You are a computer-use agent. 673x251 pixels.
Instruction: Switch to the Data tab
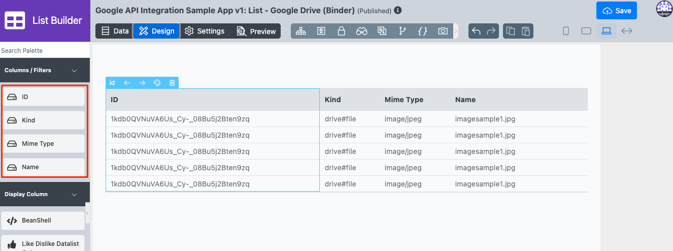tap(115, 31)
